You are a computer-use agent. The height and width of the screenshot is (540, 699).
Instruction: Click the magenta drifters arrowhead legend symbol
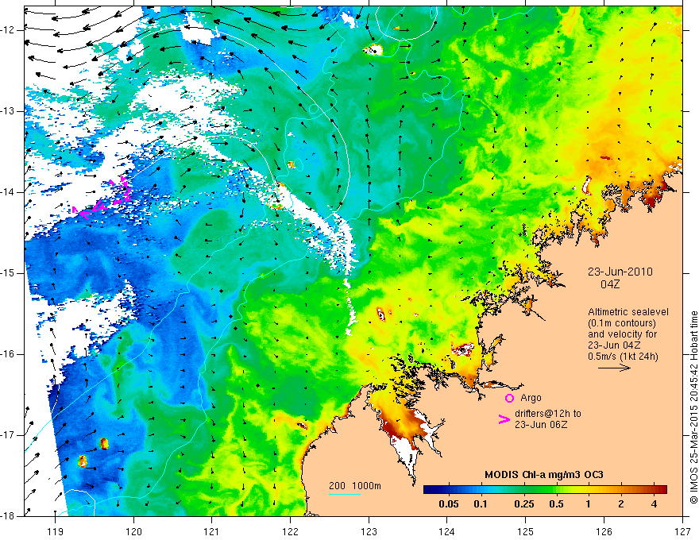[x=503, y=421]
